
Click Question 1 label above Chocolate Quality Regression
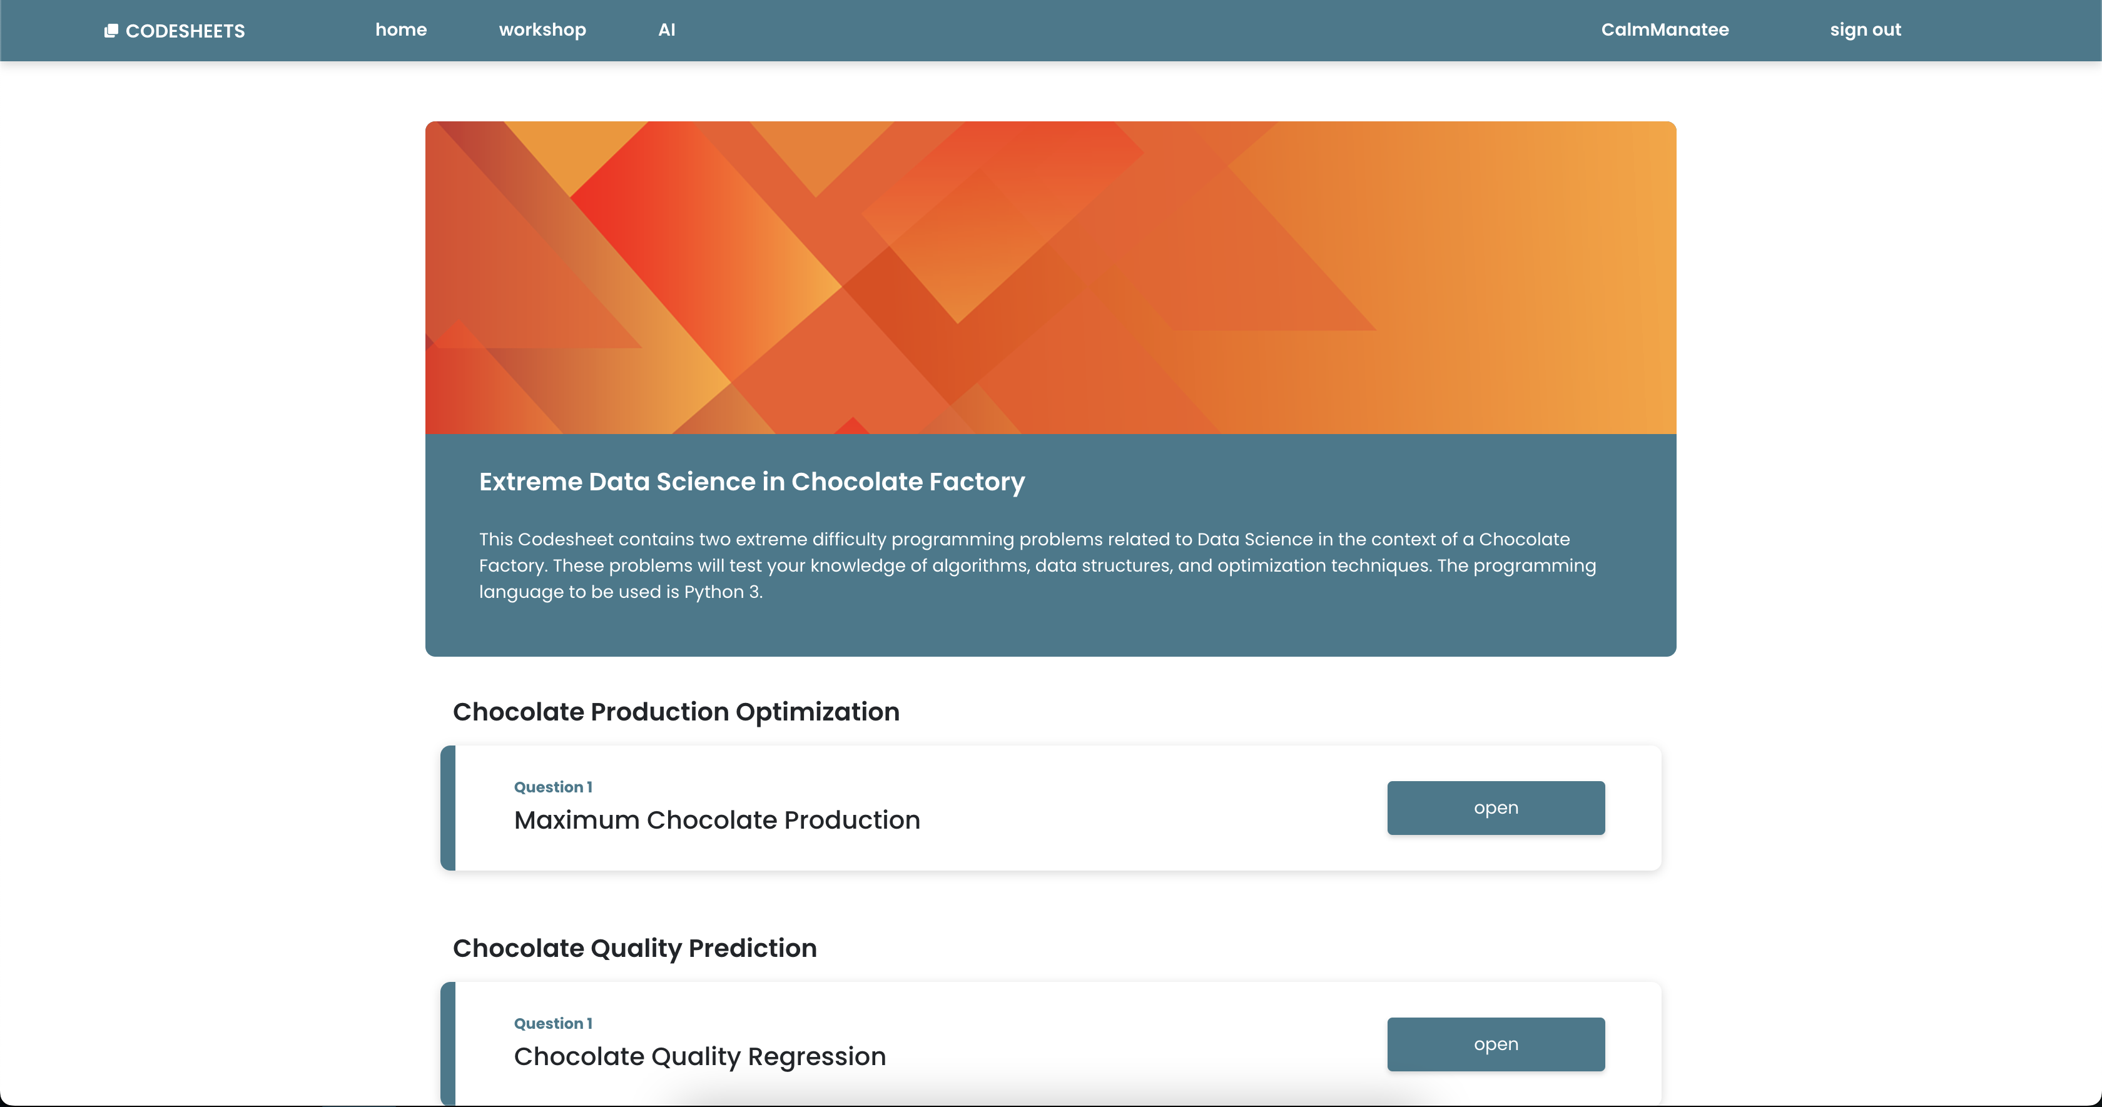tap(552, 1023)
